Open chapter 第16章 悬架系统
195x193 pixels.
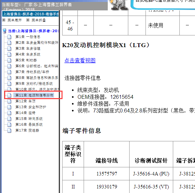[29, 125]
